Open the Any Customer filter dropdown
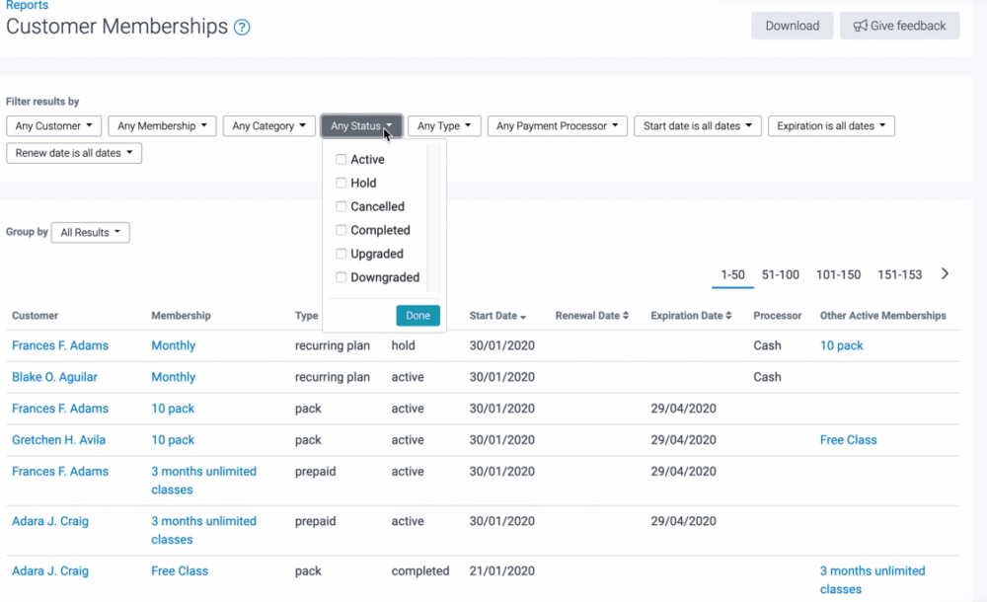This screenshot has width=987, height=602. [x=54, y=126]
